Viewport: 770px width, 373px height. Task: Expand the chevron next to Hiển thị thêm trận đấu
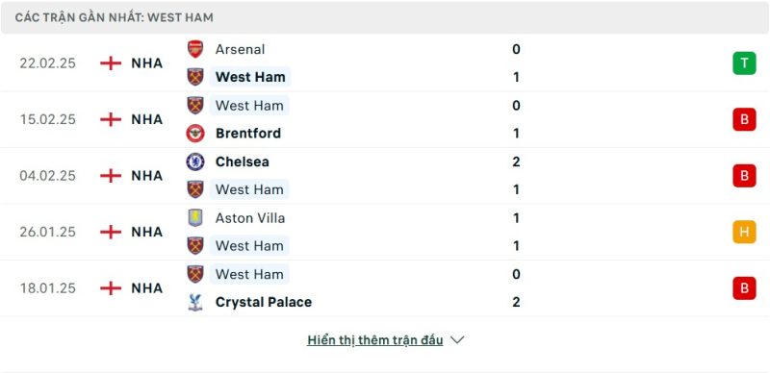[x=457, y=340]
